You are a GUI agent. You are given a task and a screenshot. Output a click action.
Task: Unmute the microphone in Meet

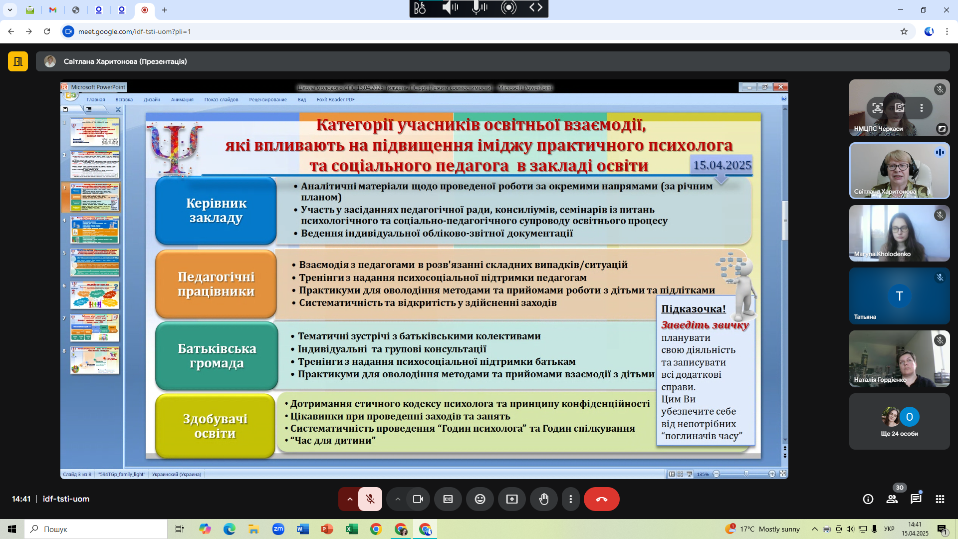click(370, 499)
